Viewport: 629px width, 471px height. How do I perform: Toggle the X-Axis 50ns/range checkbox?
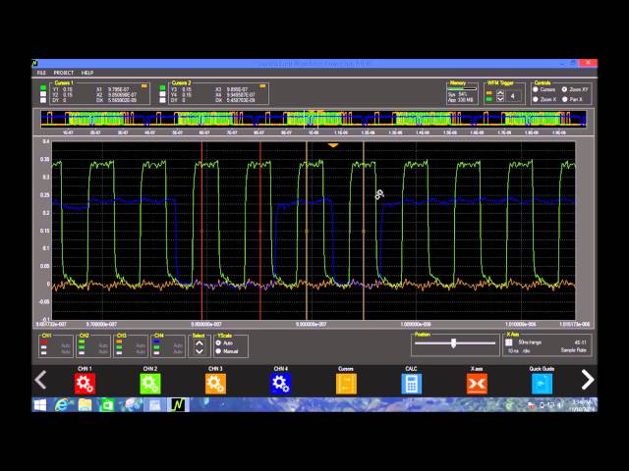pyautogui.click(x=509, y=342)
